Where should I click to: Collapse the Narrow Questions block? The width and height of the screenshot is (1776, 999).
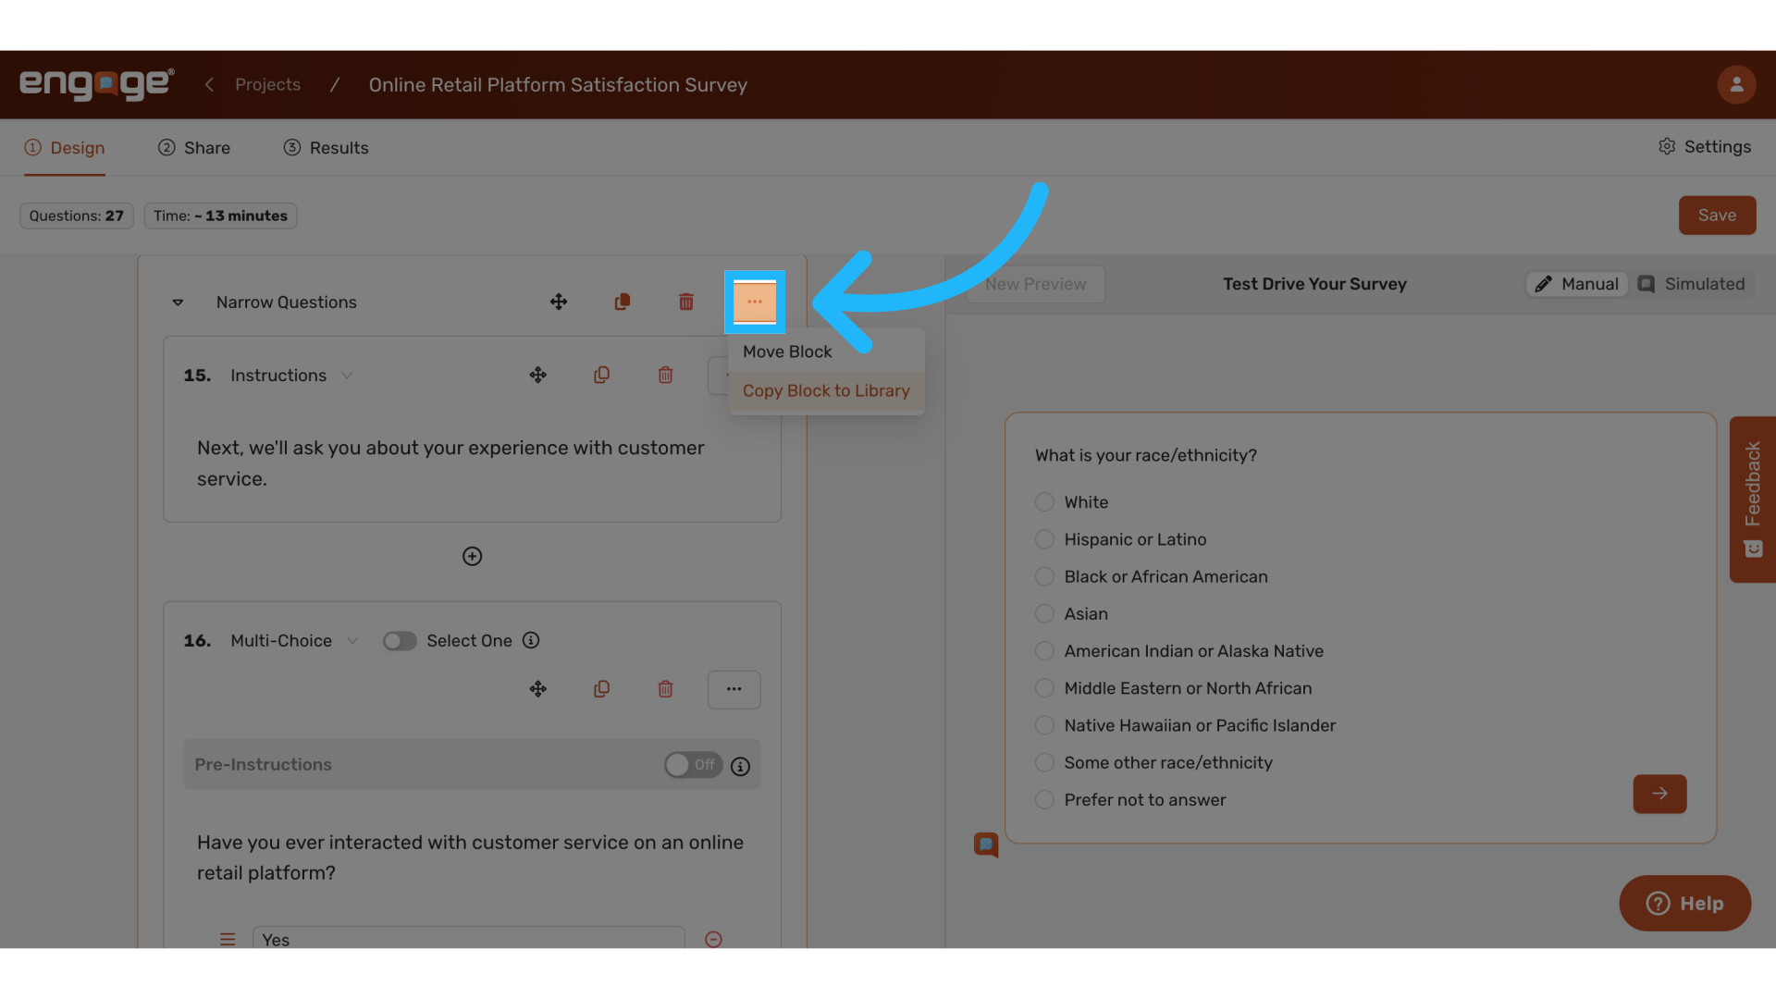coord(178,302)
